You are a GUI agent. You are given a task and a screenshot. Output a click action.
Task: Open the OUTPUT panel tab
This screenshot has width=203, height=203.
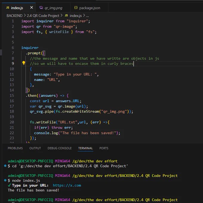click(x=35, y=148)
